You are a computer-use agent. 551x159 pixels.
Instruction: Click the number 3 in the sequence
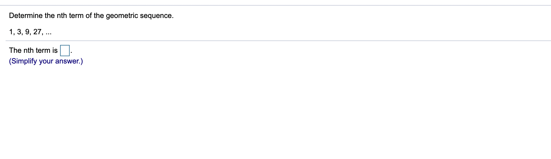(19, 32)
